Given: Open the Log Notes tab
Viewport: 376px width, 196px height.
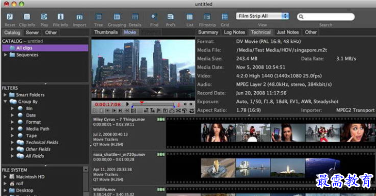Looking at the screenshot, I should (234, 32).
